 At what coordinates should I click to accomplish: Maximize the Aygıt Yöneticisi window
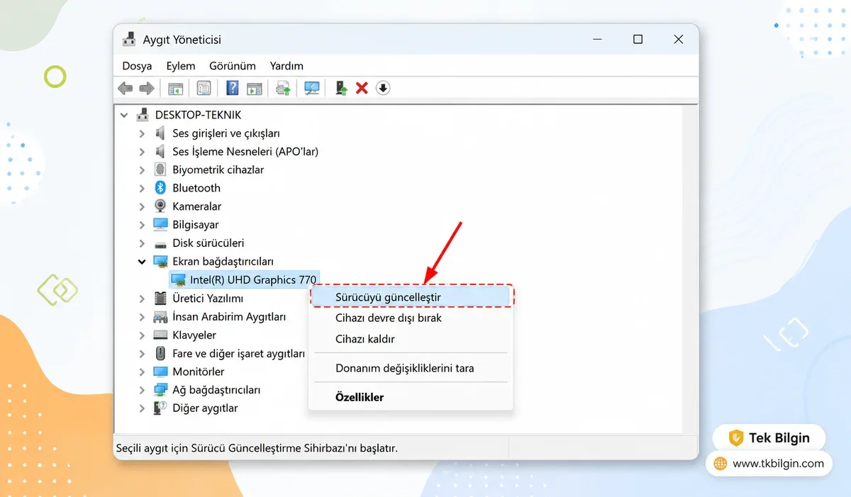(x=638, y=40)
